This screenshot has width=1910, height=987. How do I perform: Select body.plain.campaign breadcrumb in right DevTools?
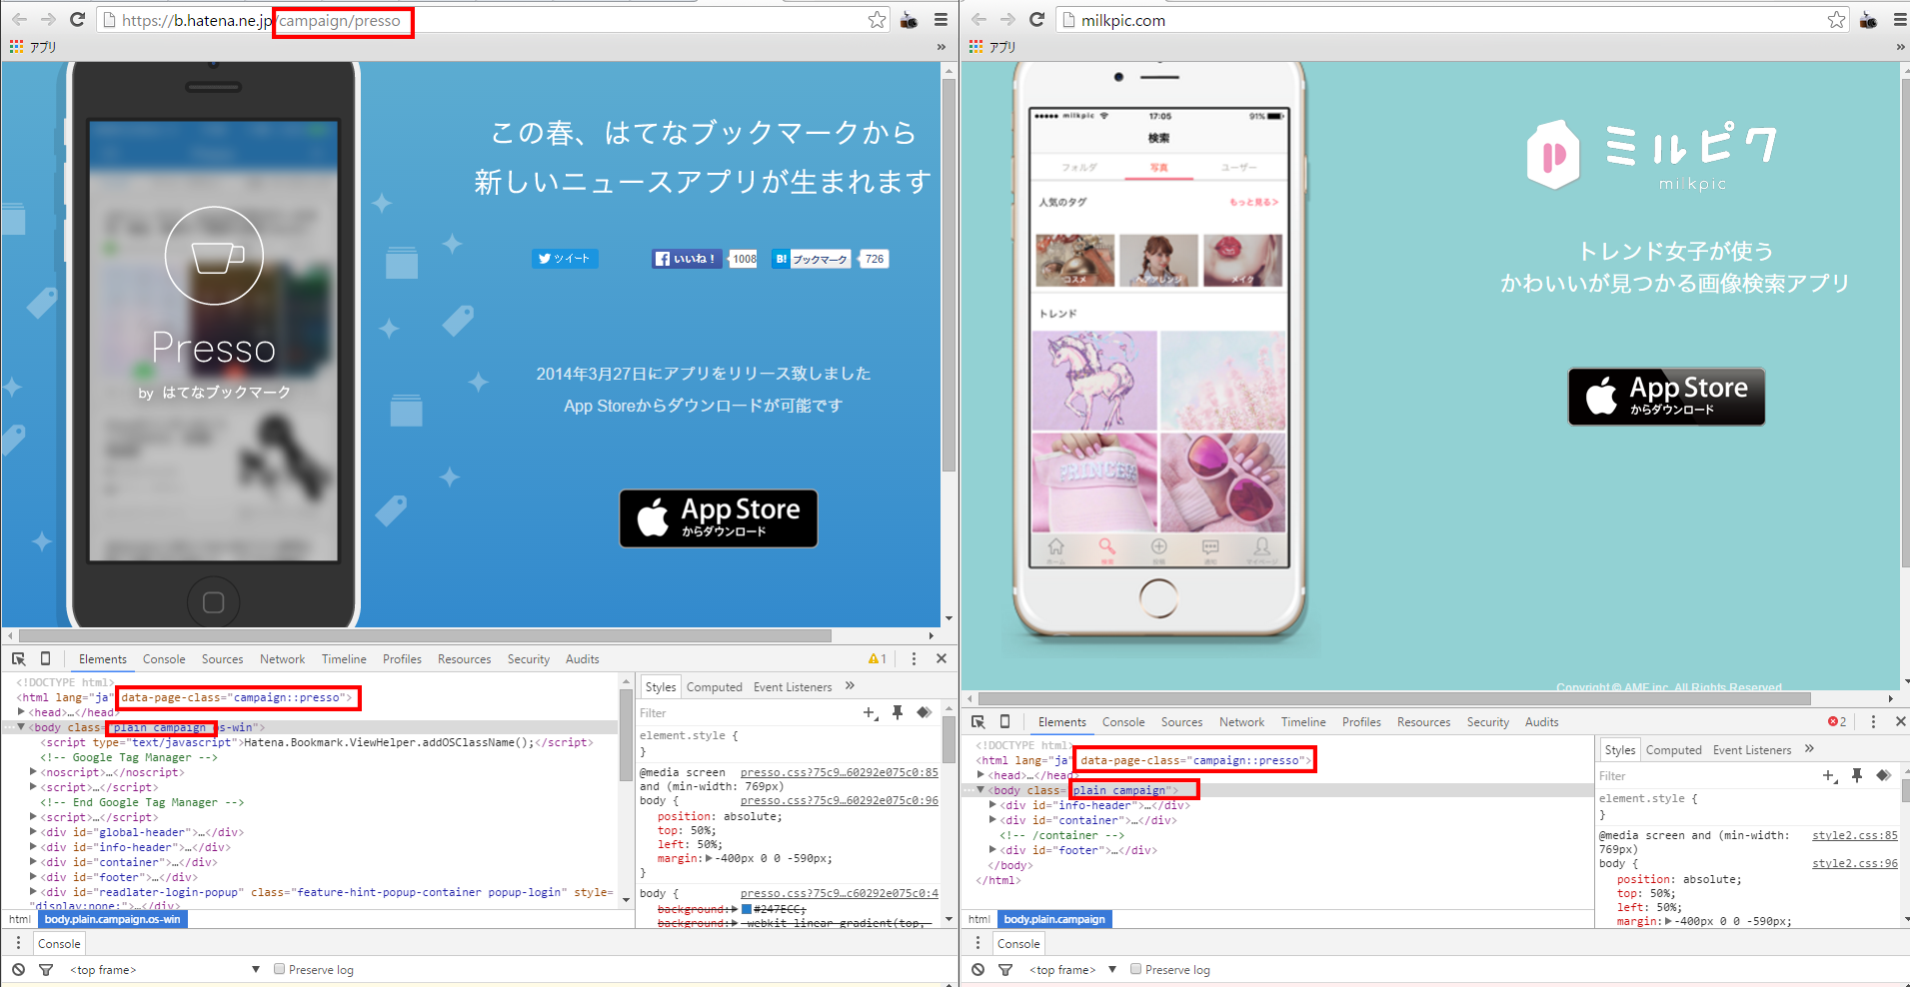(x=1054, y=919)
